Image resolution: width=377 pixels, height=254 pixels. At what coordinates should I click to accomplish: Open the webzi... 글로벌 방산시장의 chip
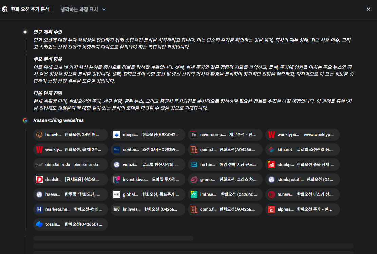(148, 164)
